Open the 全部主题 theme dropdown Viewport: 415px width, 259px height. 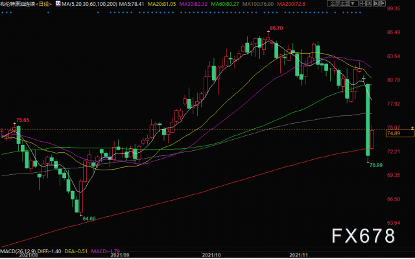[343, 3]
